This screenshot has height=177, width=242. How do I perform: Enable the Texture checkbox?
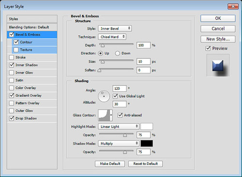coord(16,50)
